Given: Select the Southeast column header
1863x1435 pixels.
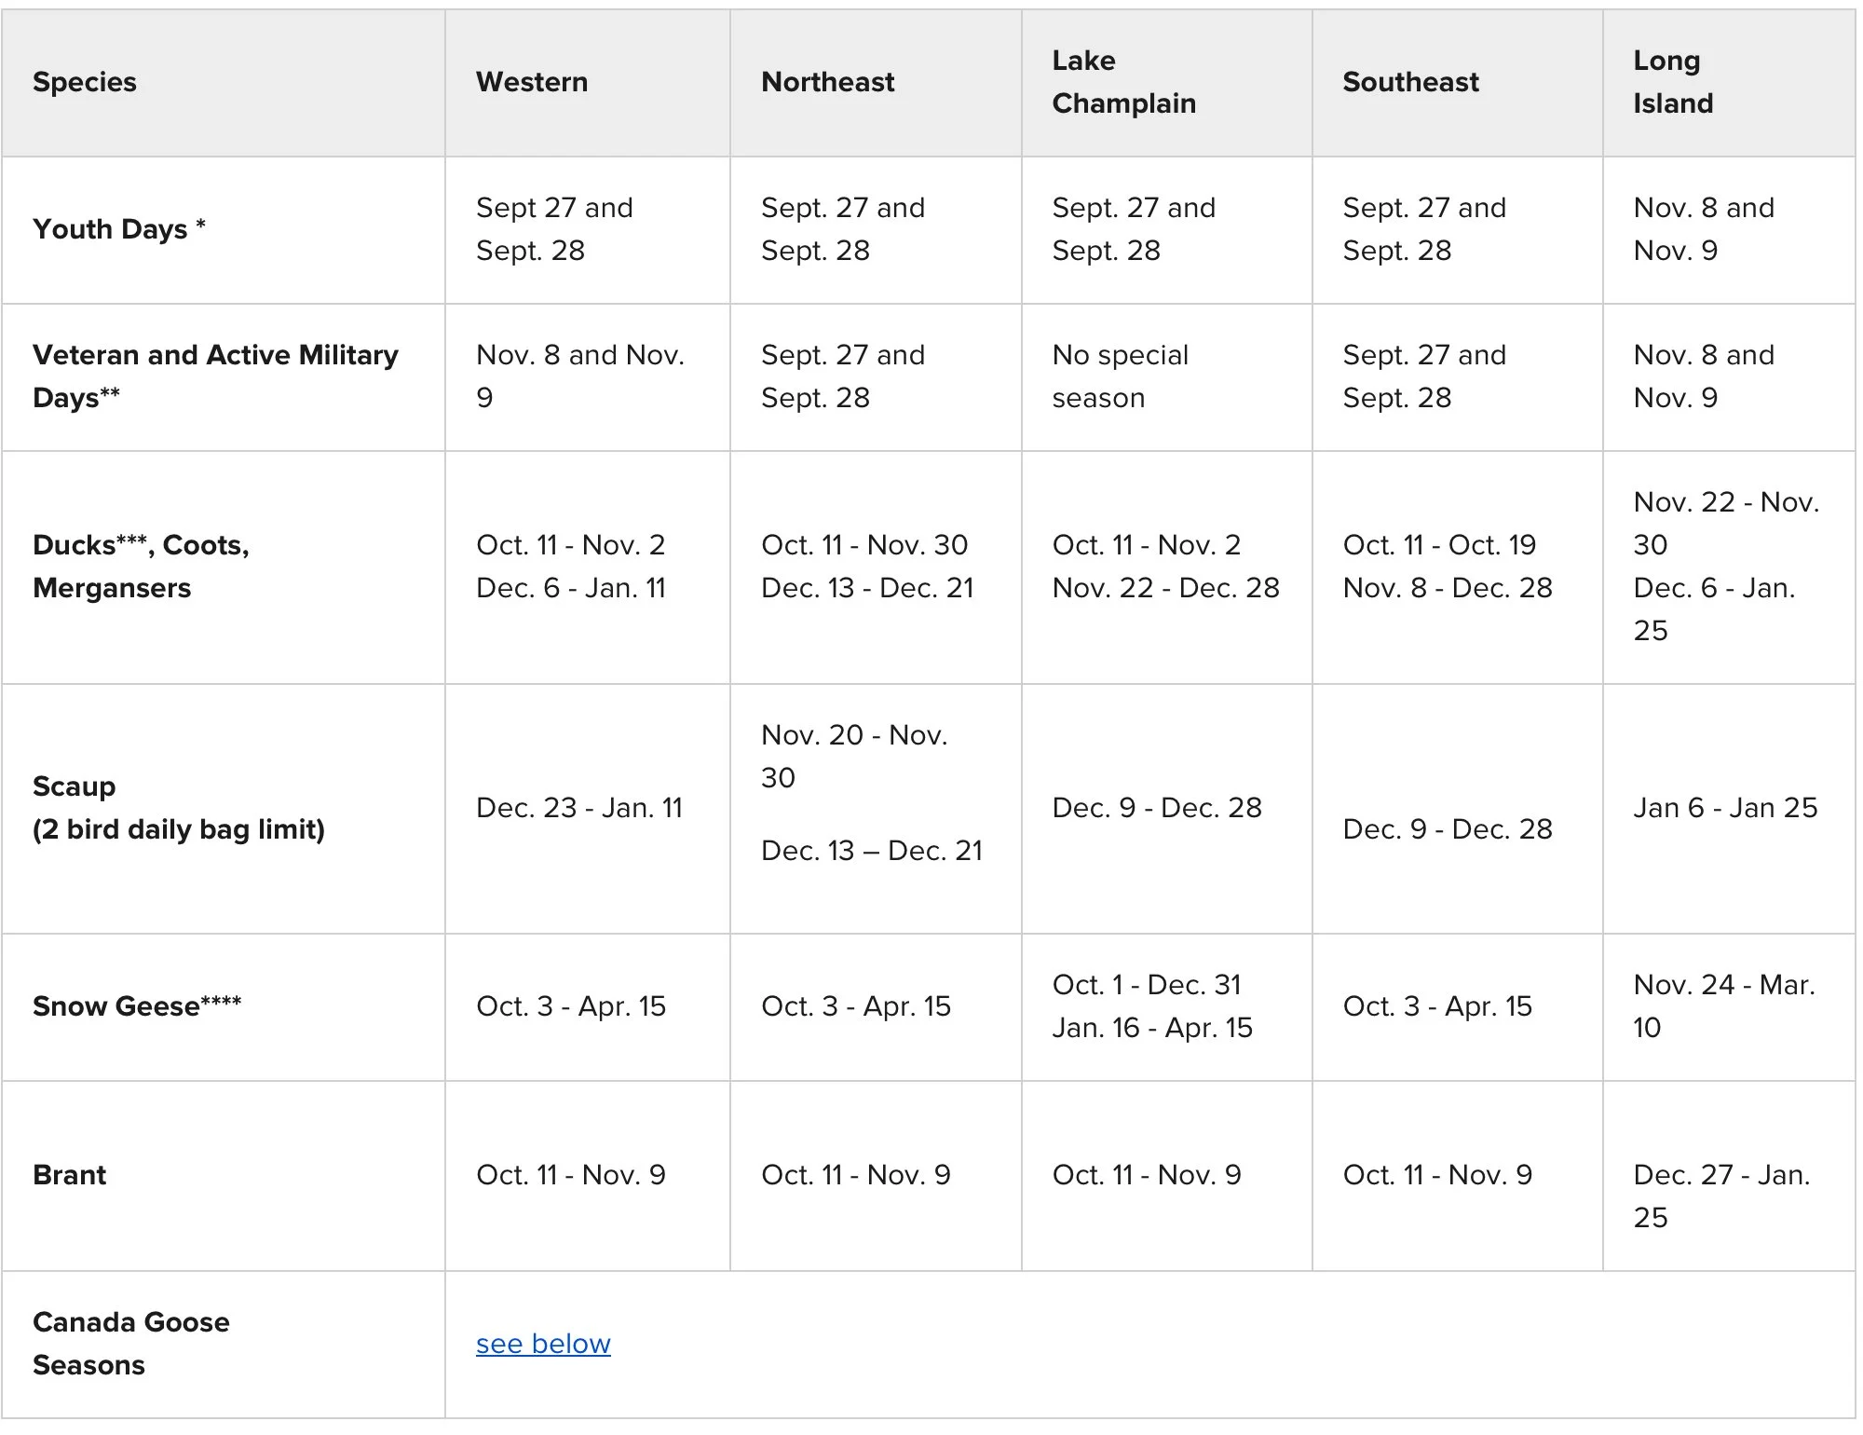Looking at the screenshot, I should (x=1410, y=82).
